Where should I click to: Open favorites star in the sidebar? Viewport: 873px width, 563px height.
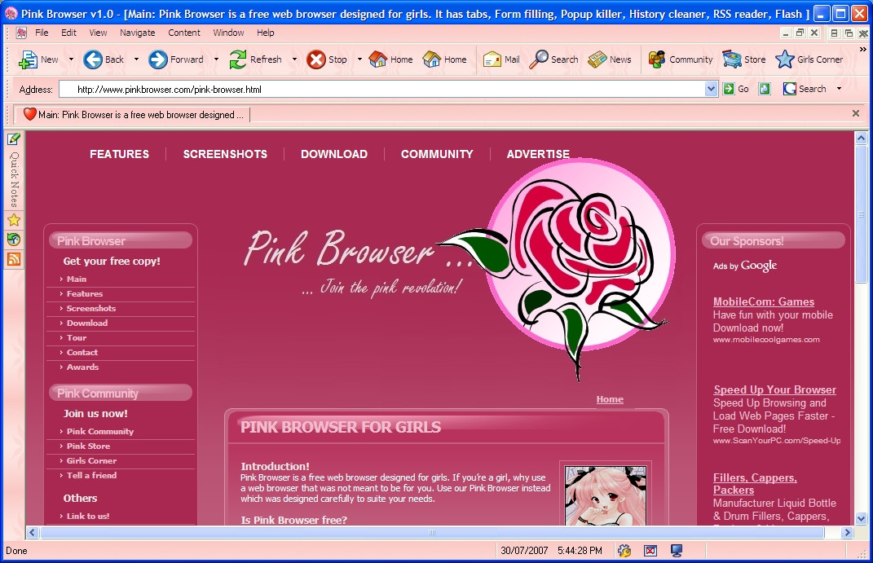pos(14,220)
